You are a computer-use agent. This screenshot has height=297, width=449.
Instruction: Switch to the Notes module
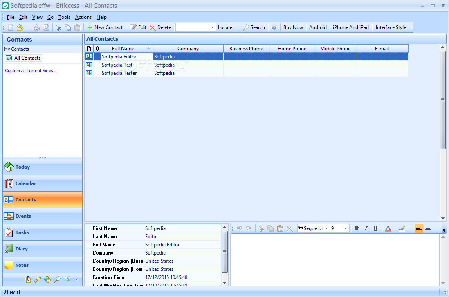pos(43,265)
